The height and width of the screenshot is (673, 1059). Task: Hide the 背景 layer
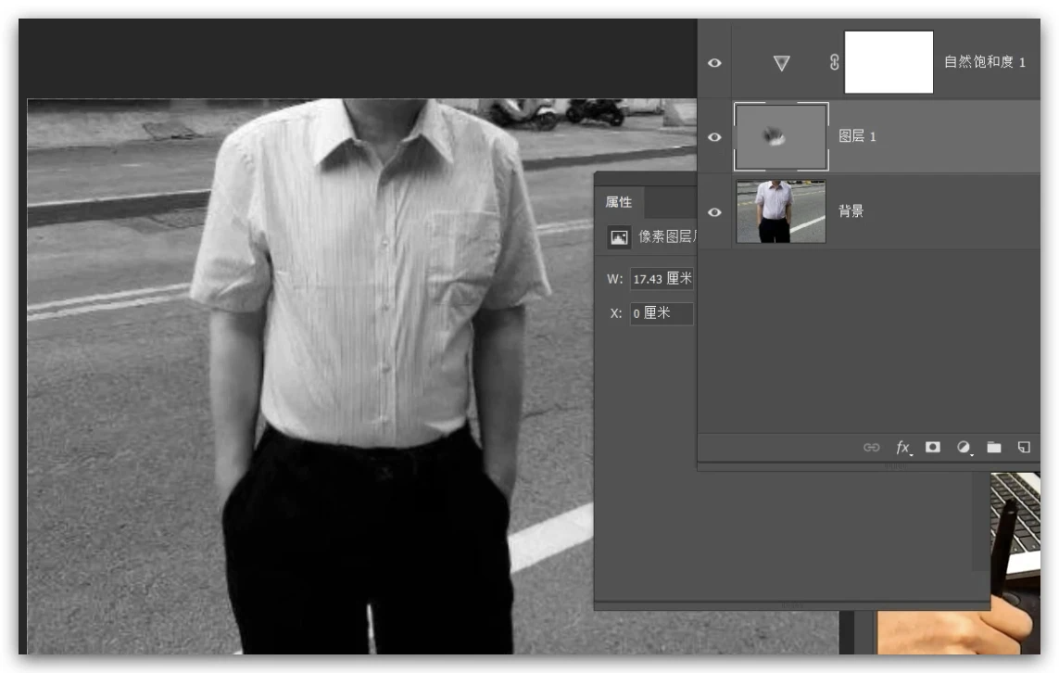(714, 212)
